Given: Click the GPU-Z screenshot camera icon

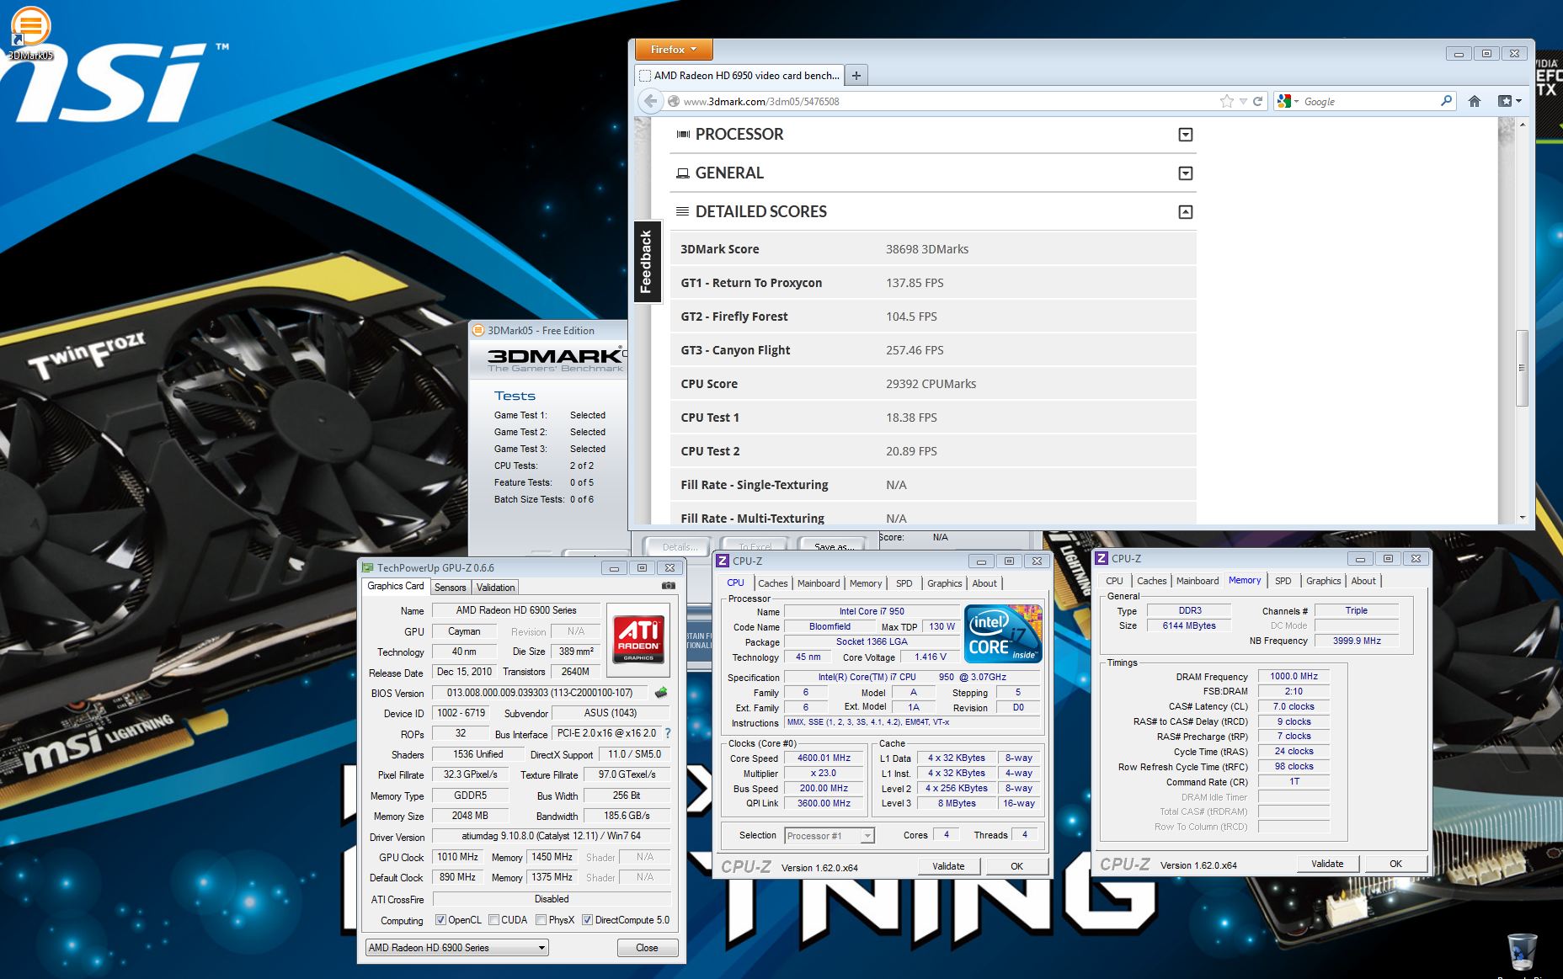Looking at the screenshot, I should 668,586.
